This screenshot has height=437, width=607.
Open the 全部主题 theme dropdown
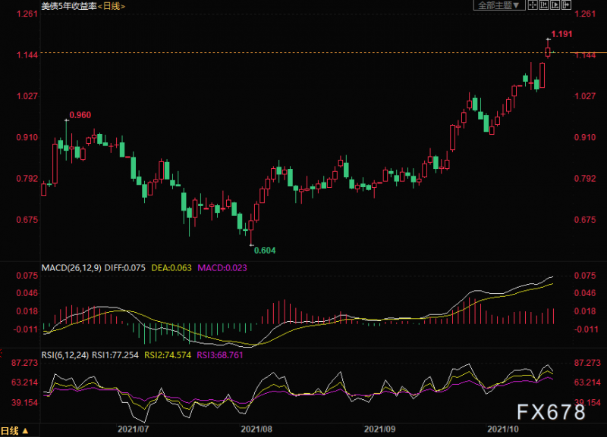point(498,5)
